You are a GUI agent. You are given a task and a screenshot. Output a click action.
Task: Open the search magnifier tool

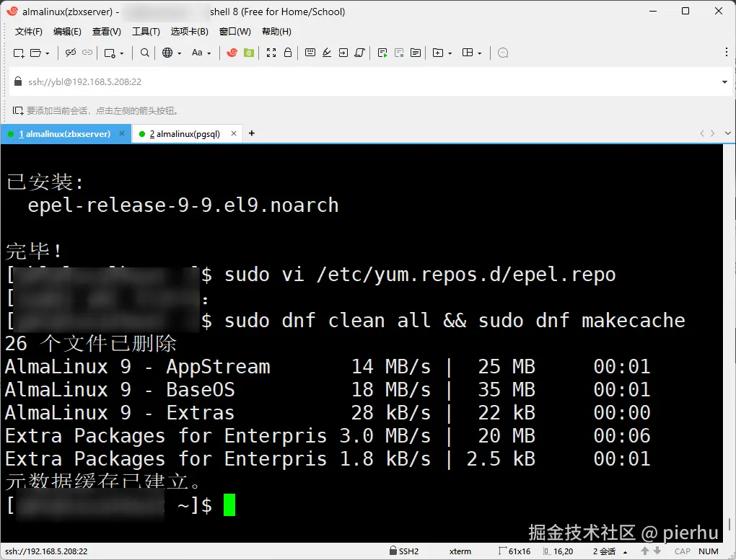pos(145,53)
